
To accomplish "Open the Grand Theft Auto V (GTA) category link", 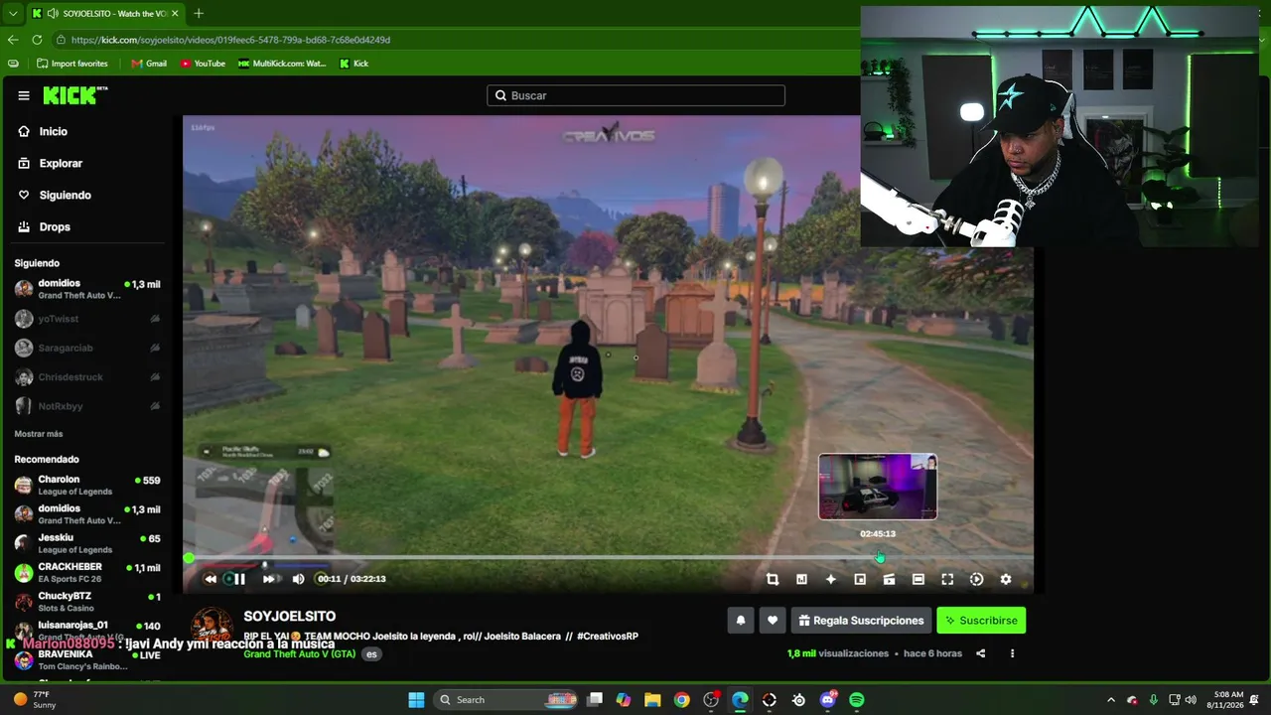I will coord(299,654).
